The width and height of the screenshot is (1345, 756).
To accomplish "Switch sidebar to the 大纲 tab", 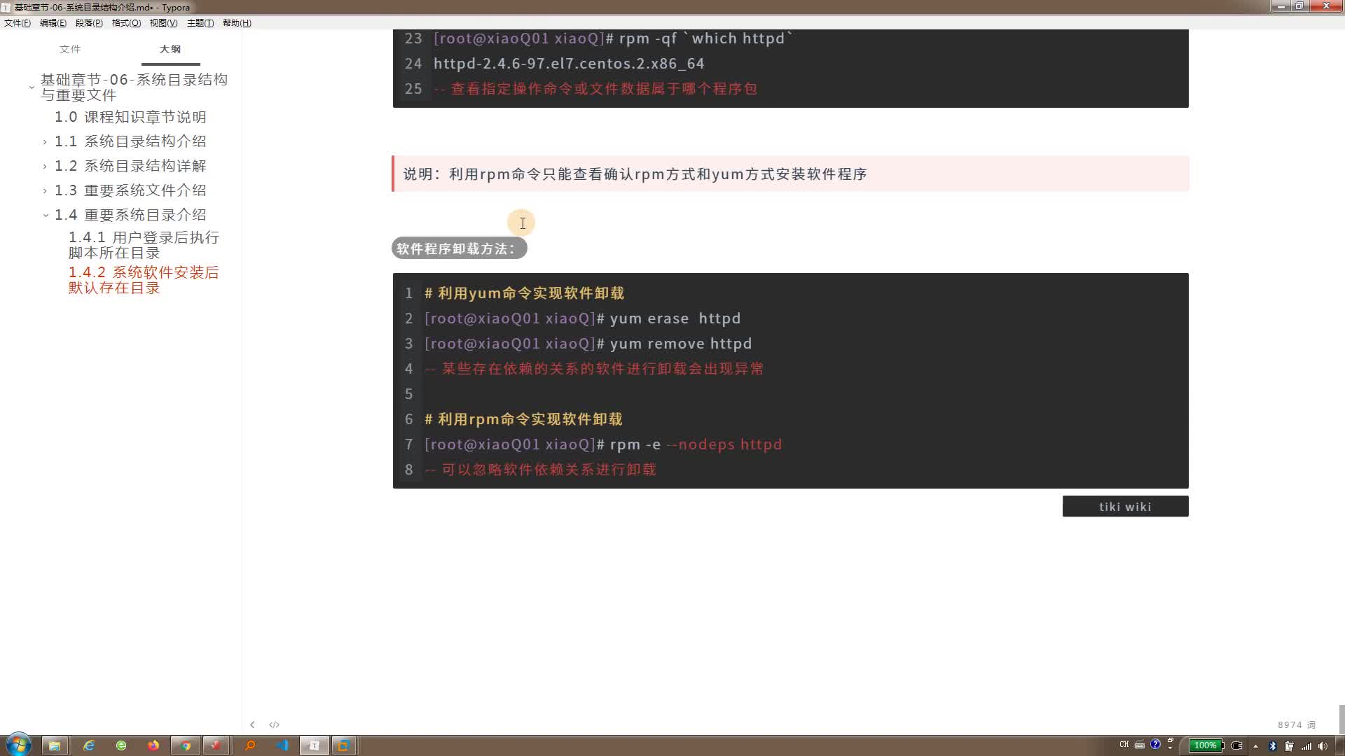I will point(170,49).
